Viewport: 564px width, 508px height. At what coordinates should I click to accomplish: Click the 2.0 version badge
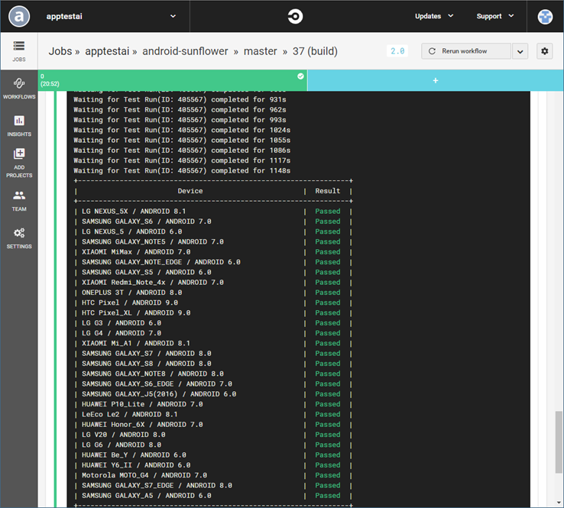397,51
